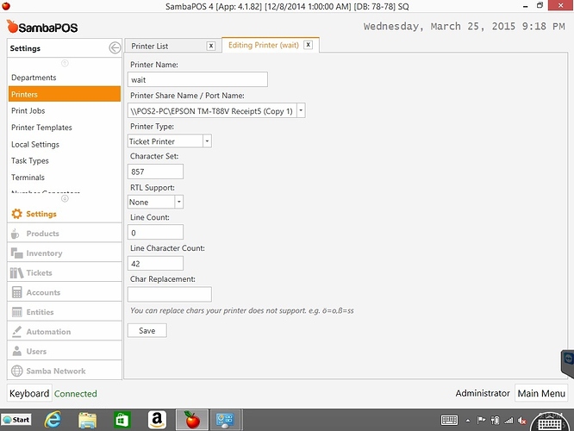Image resolution: width=574 pixels, height=431 pixels.
Task: Click Printer Share Name combo box text
Action: click(212, 110)
